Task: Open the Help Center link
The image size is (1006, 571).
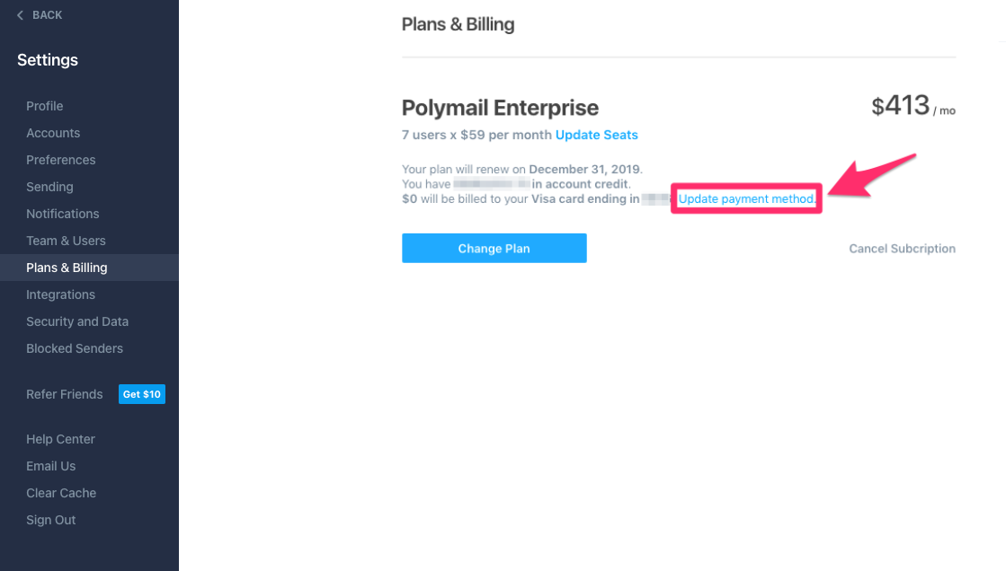Action: tap(60, 439)
